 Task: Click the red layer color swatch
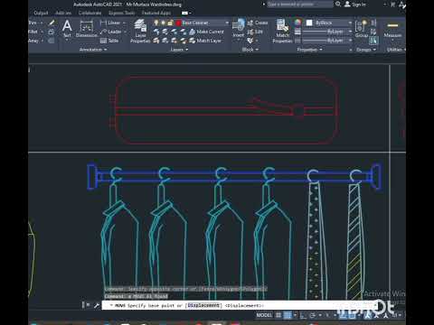[x=178, y=23]
